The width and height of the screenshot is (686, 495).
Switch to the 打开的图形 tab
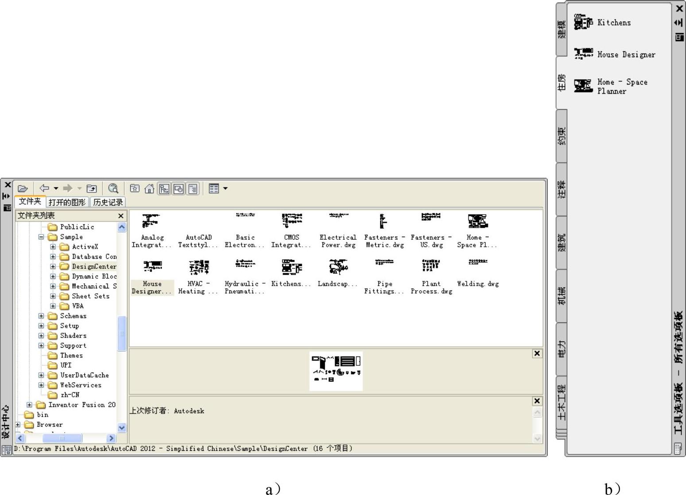tap(67, 202)
